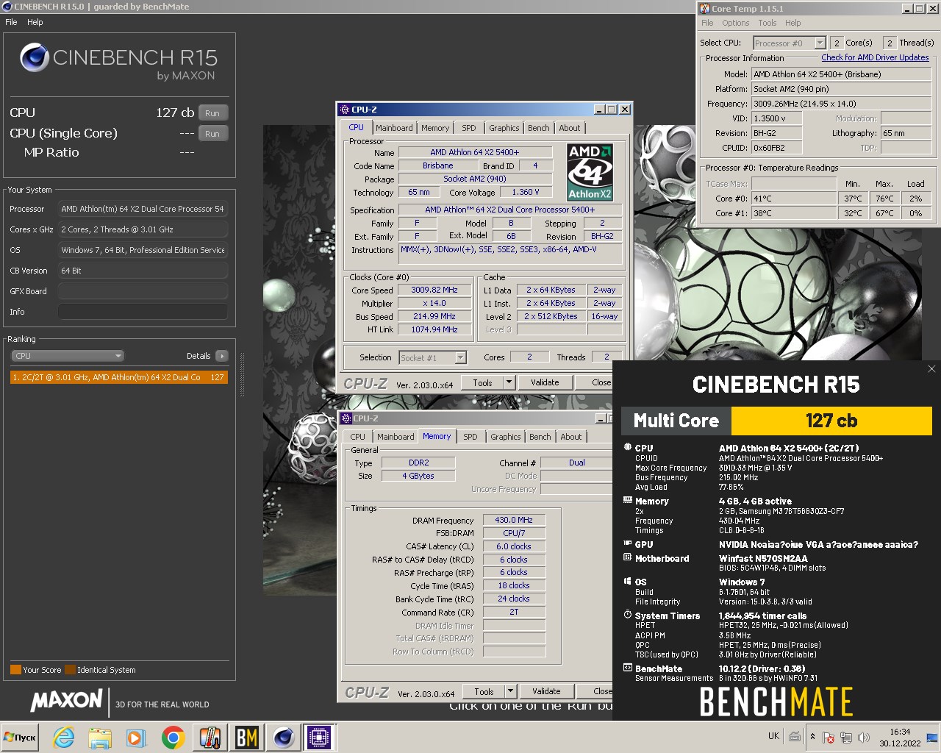This screenshot has width=941, height=753.
Task: Switch to BenchMate via BM taskbar icon
Action: 246,737
